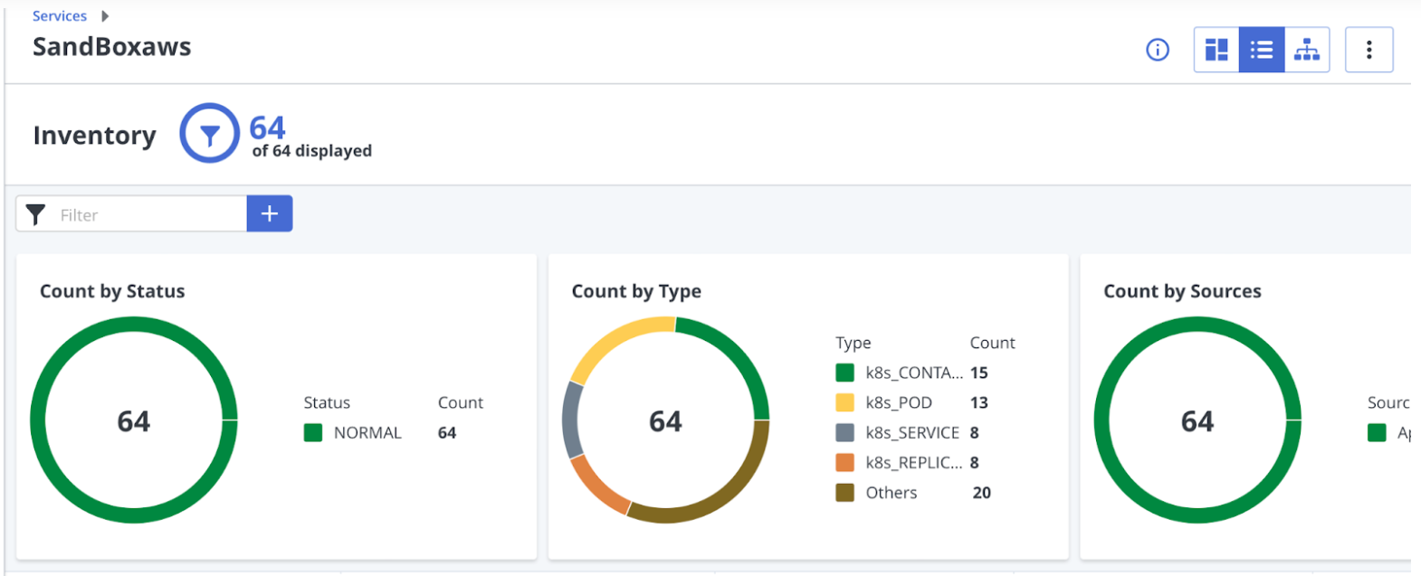Open the Services breadcrumb link

tap(60, 16)
